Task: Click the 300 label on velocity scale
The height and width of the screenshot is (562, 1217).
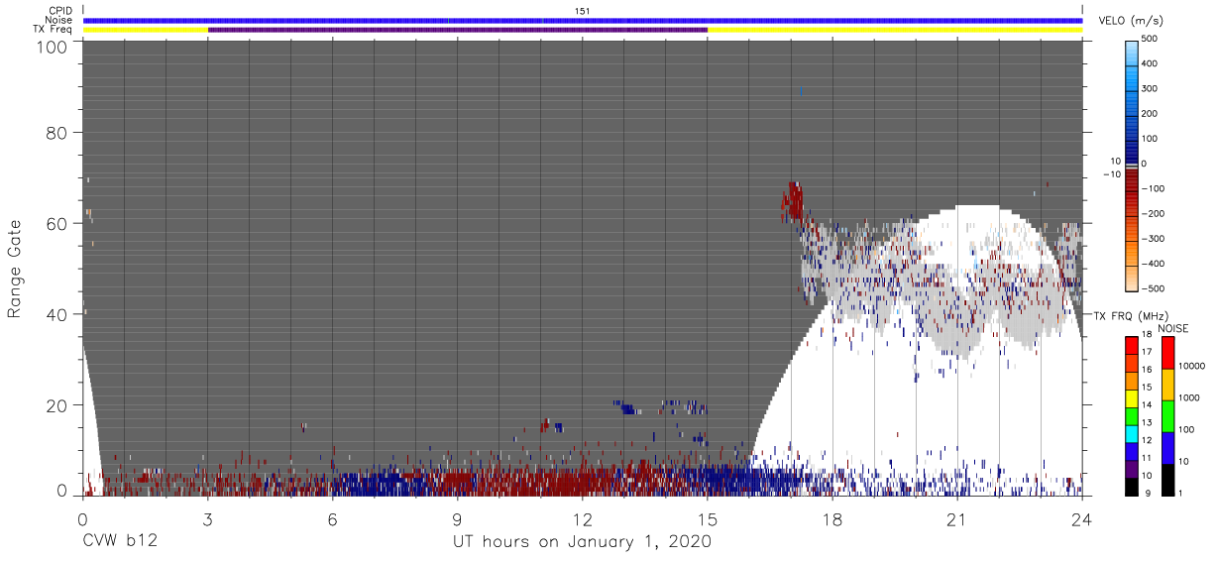Action: coord(1152,88)
